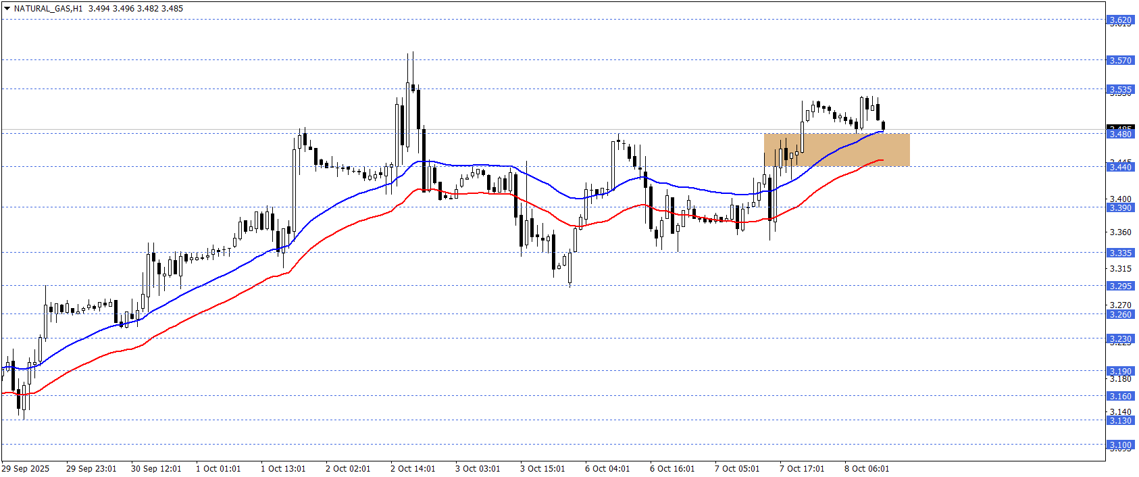Select the 3 Oct 15:01 time label
Screen dimensions: 1139x477
click(542, 469)
